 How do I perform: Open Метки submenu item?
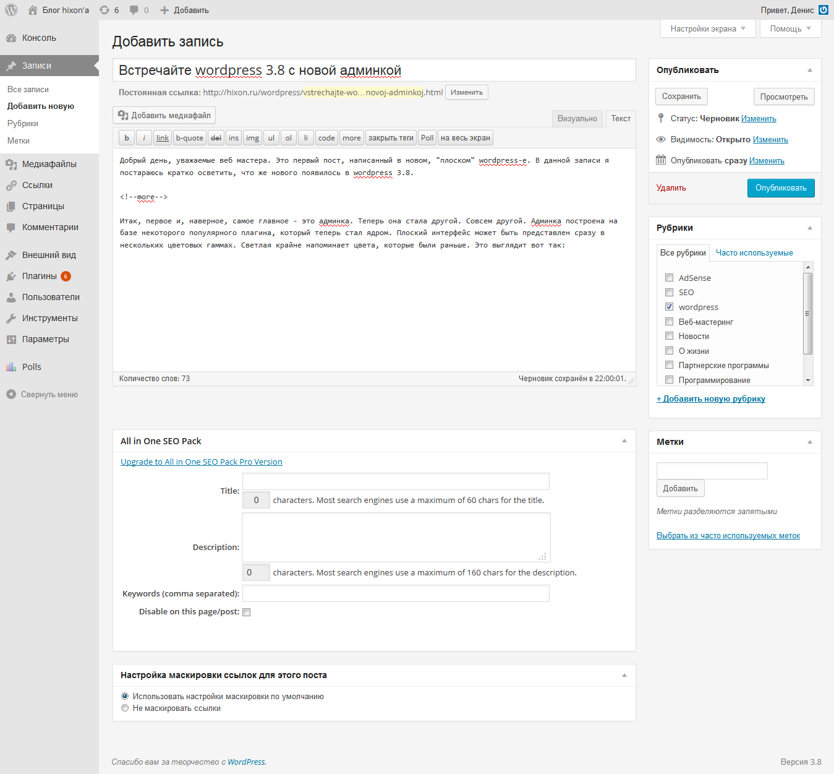tap(19, 140)
